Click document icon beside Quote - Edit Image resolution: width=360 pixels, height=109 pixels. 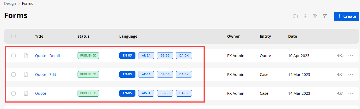(x=26, y=75)
